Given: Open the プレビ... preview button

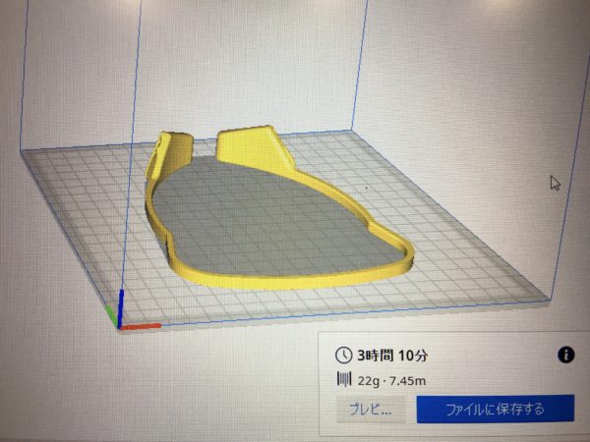Looking at the screenshot, I should 371,409.
